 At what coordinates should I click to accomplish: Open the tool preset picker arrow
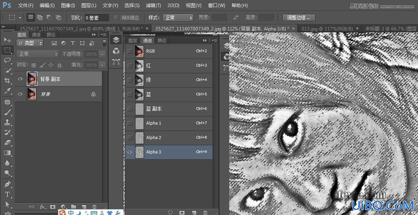click(20, 18)
